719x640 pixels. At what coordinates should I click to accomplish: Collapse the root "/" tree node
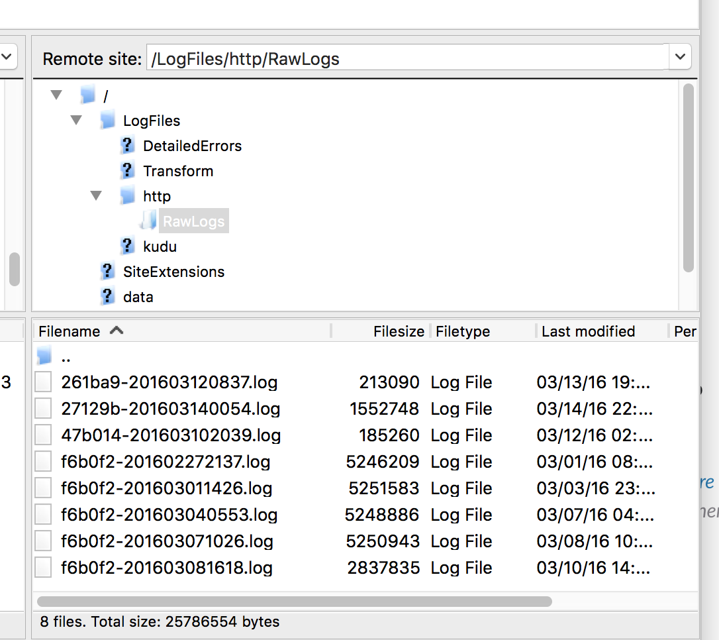tap(56, 95)
